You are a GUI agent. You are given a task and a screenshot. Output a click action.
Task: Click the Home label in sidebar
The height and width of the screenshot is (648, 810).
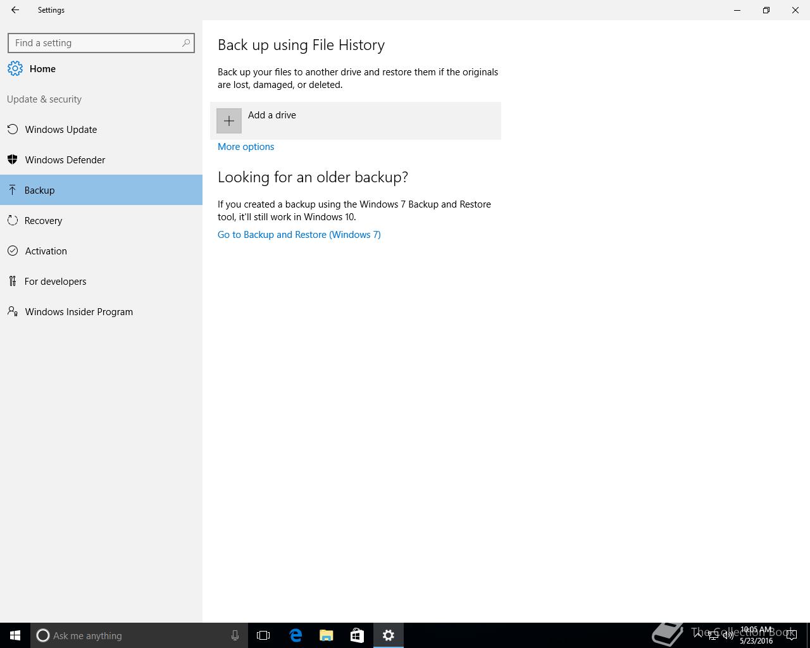[42, 69]
